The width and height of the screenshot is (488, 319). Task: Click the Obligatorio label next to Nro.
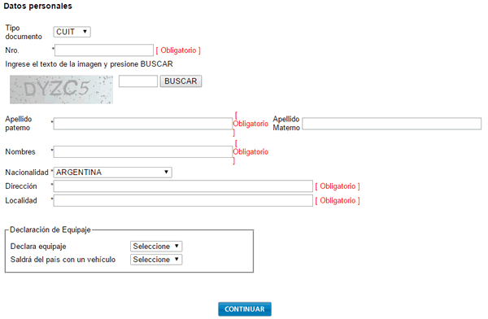[178, 50]
